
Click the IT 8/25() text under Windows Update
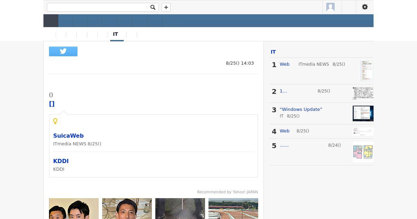[x=289, y=116]
